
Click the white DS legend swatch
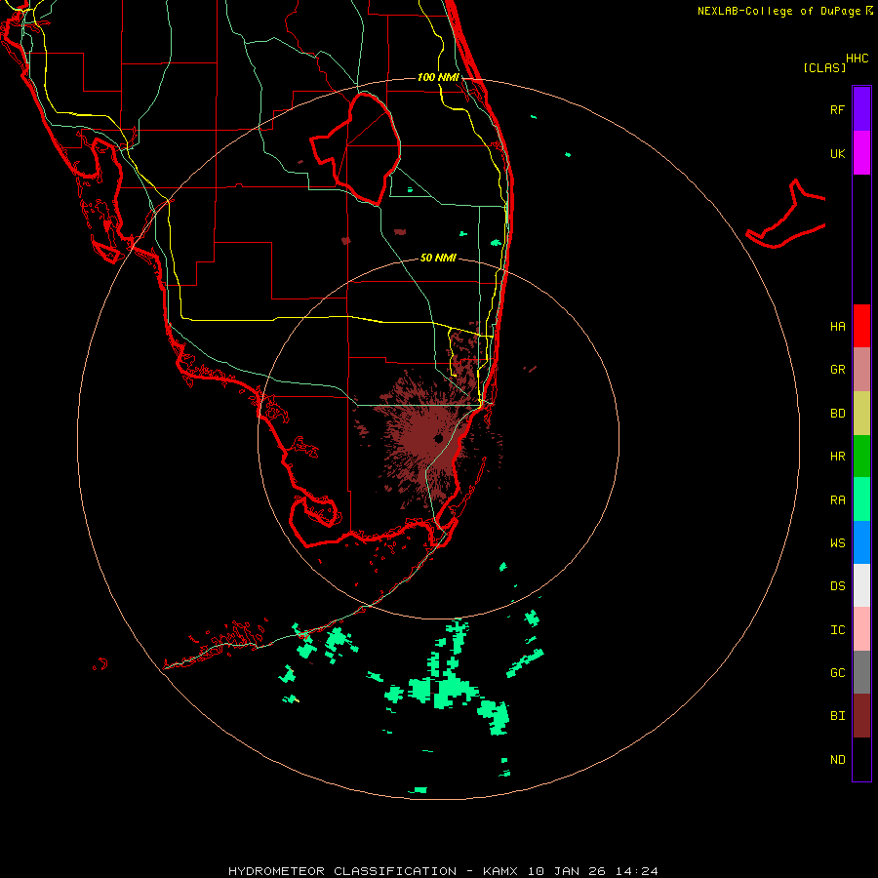(x=861, y=585)
